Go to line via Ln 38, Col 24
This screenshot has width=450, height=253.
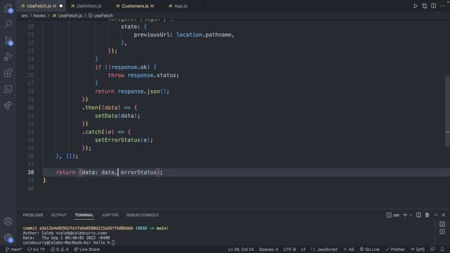tap(240, 249)
